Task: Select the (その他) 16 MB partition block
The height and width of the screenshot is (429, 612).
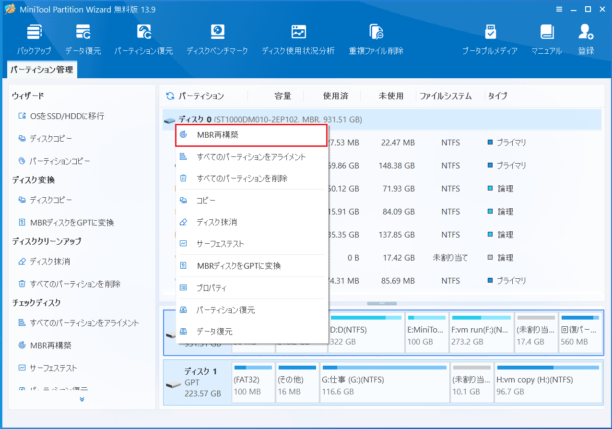Action: click(297, 382)
